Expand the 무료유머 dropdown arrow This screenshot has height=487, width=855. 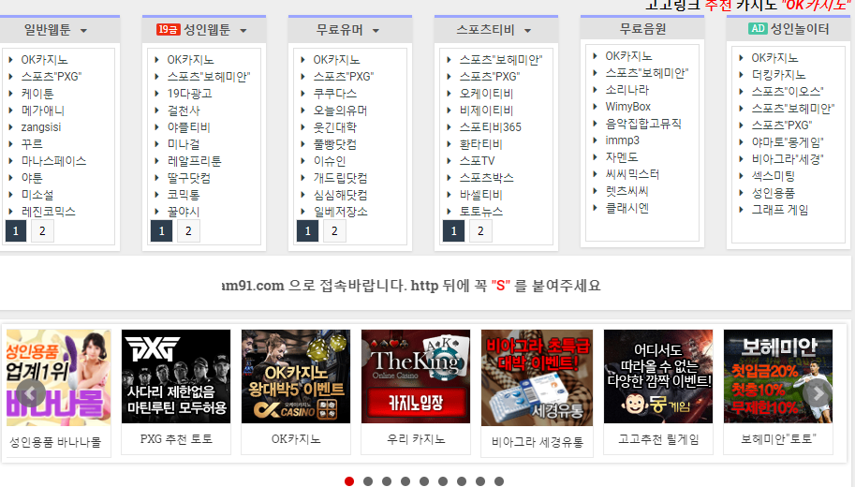point(376,31)
